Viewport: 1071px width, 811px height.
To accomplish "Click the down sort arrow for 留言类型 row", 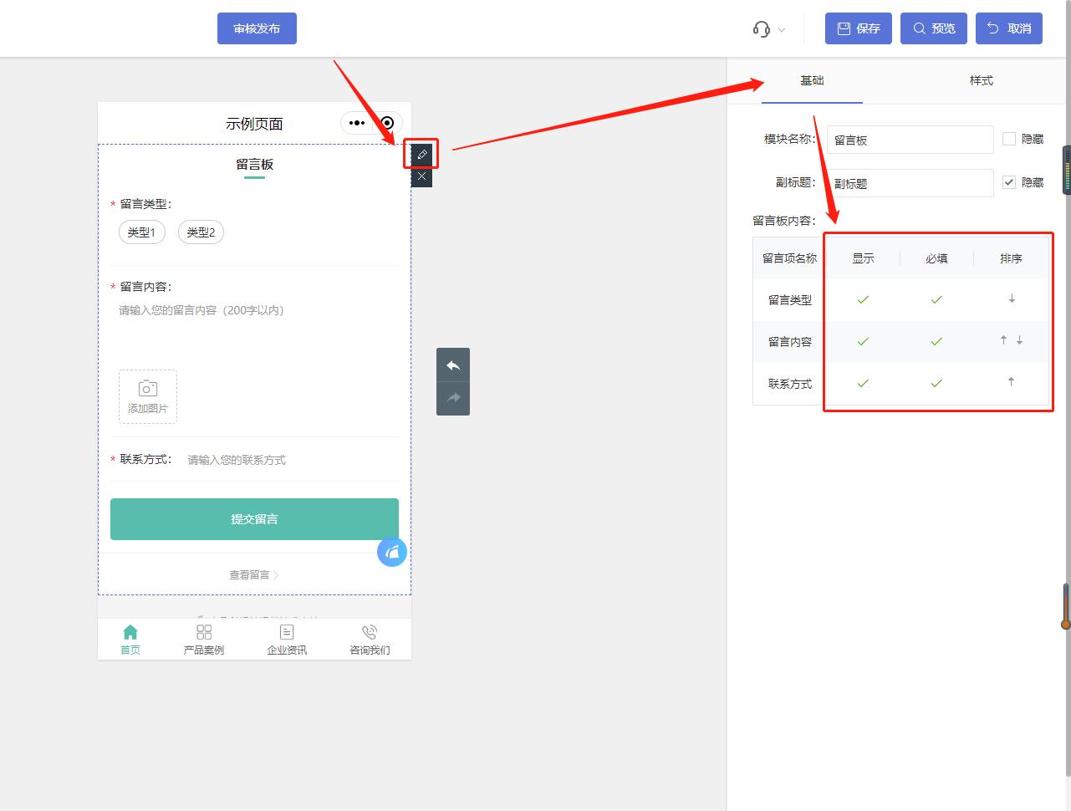I will (1011, 298).
